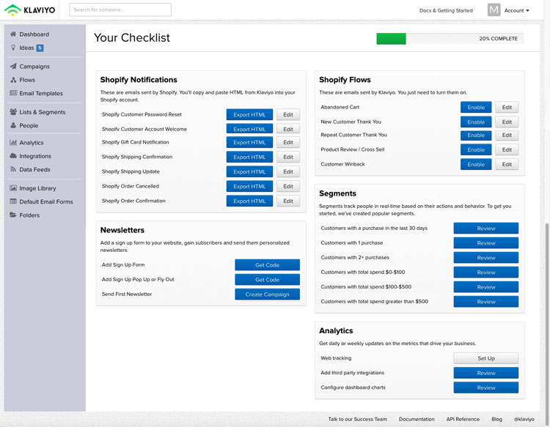
Task: Edit Shopify Gift Card Notification
Action: 288,142
